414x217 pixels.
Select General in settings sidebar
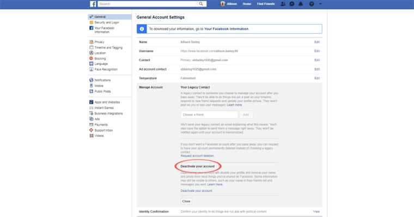pos(109,17)
